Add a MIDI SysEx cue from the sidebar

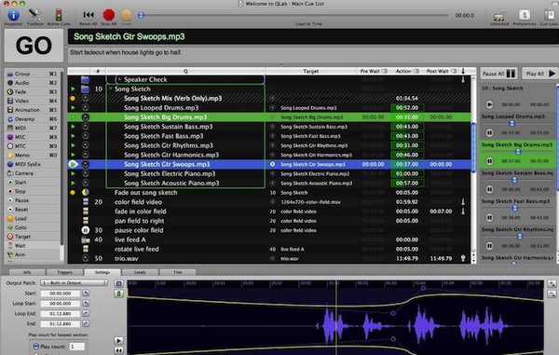pos(33,164)
